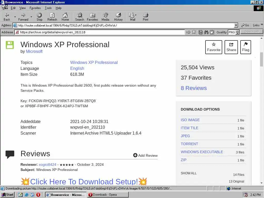264x198 pixels.
Task: Print the page with the Print button
Action: pyautogui.click(x=146, y=17)
